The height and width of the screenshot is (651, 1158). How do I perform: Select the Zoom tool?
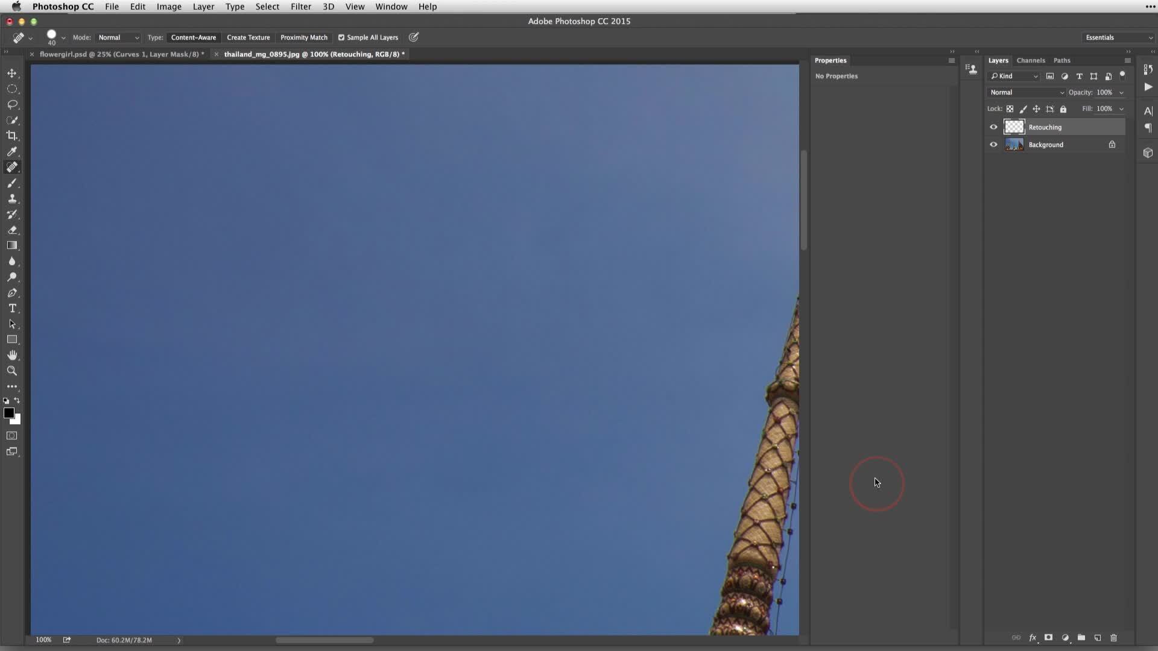[12, 371]
